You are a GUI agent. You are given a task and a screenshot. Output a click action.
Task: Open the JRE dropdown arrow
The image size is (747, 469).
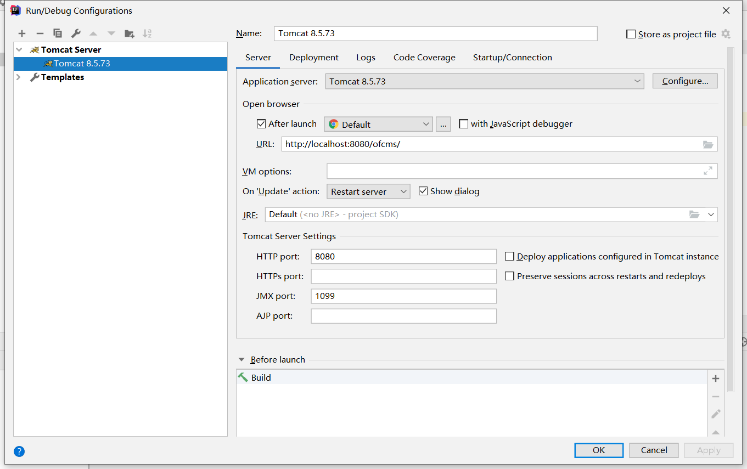(711, 214)
